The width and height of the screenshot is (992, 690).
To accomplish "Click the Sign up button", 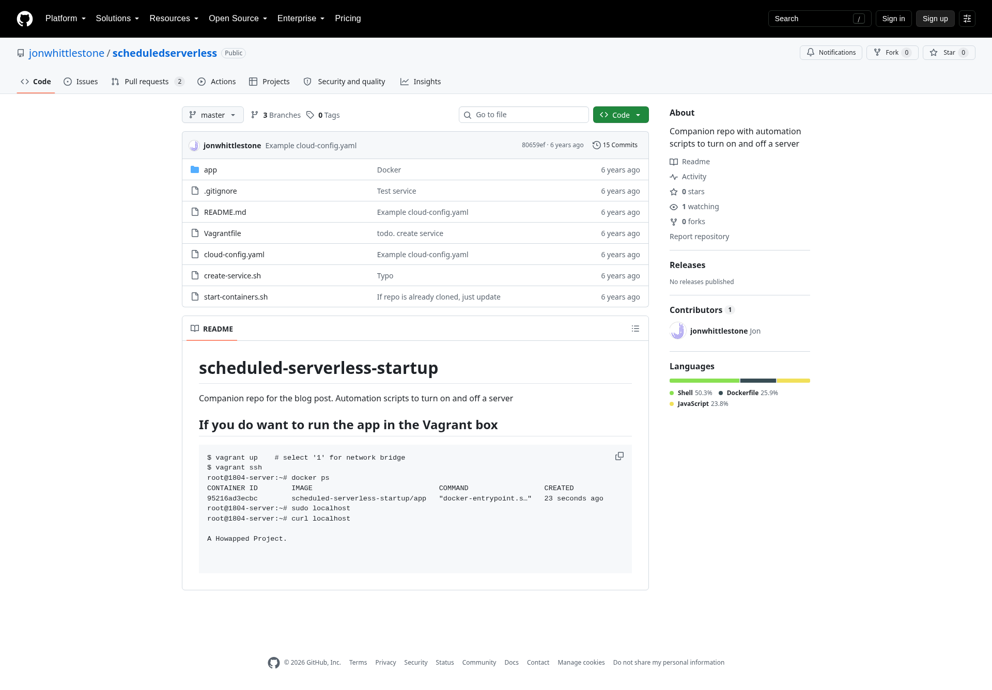I will click(x=935, y=19).
